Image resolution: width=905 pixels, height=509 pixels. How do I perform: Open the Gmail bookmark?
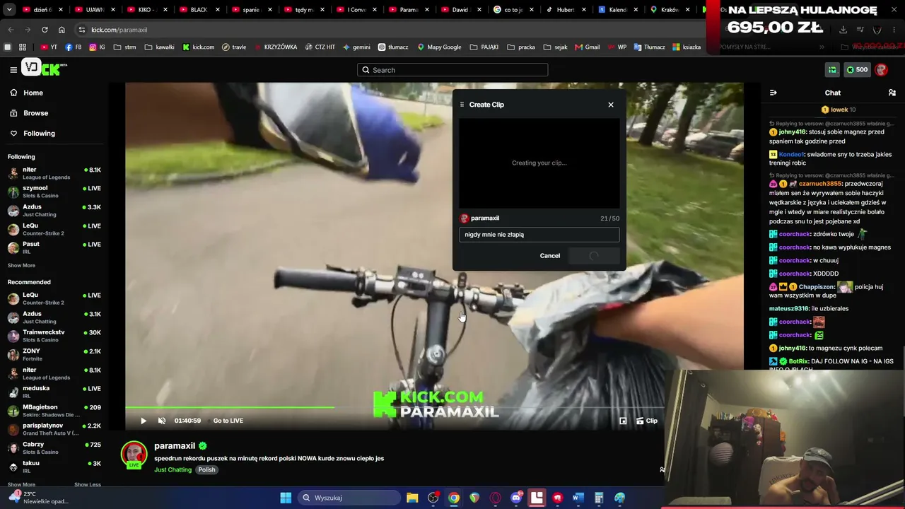(x=587, y=47)
